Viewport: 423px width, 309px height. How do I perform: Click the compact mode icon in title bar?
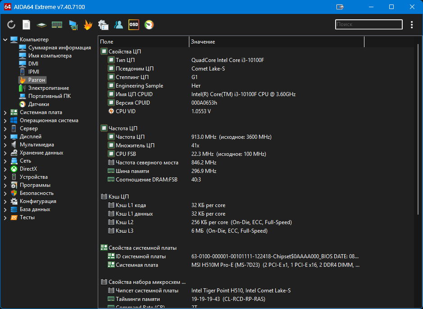[x=340, y=7]
